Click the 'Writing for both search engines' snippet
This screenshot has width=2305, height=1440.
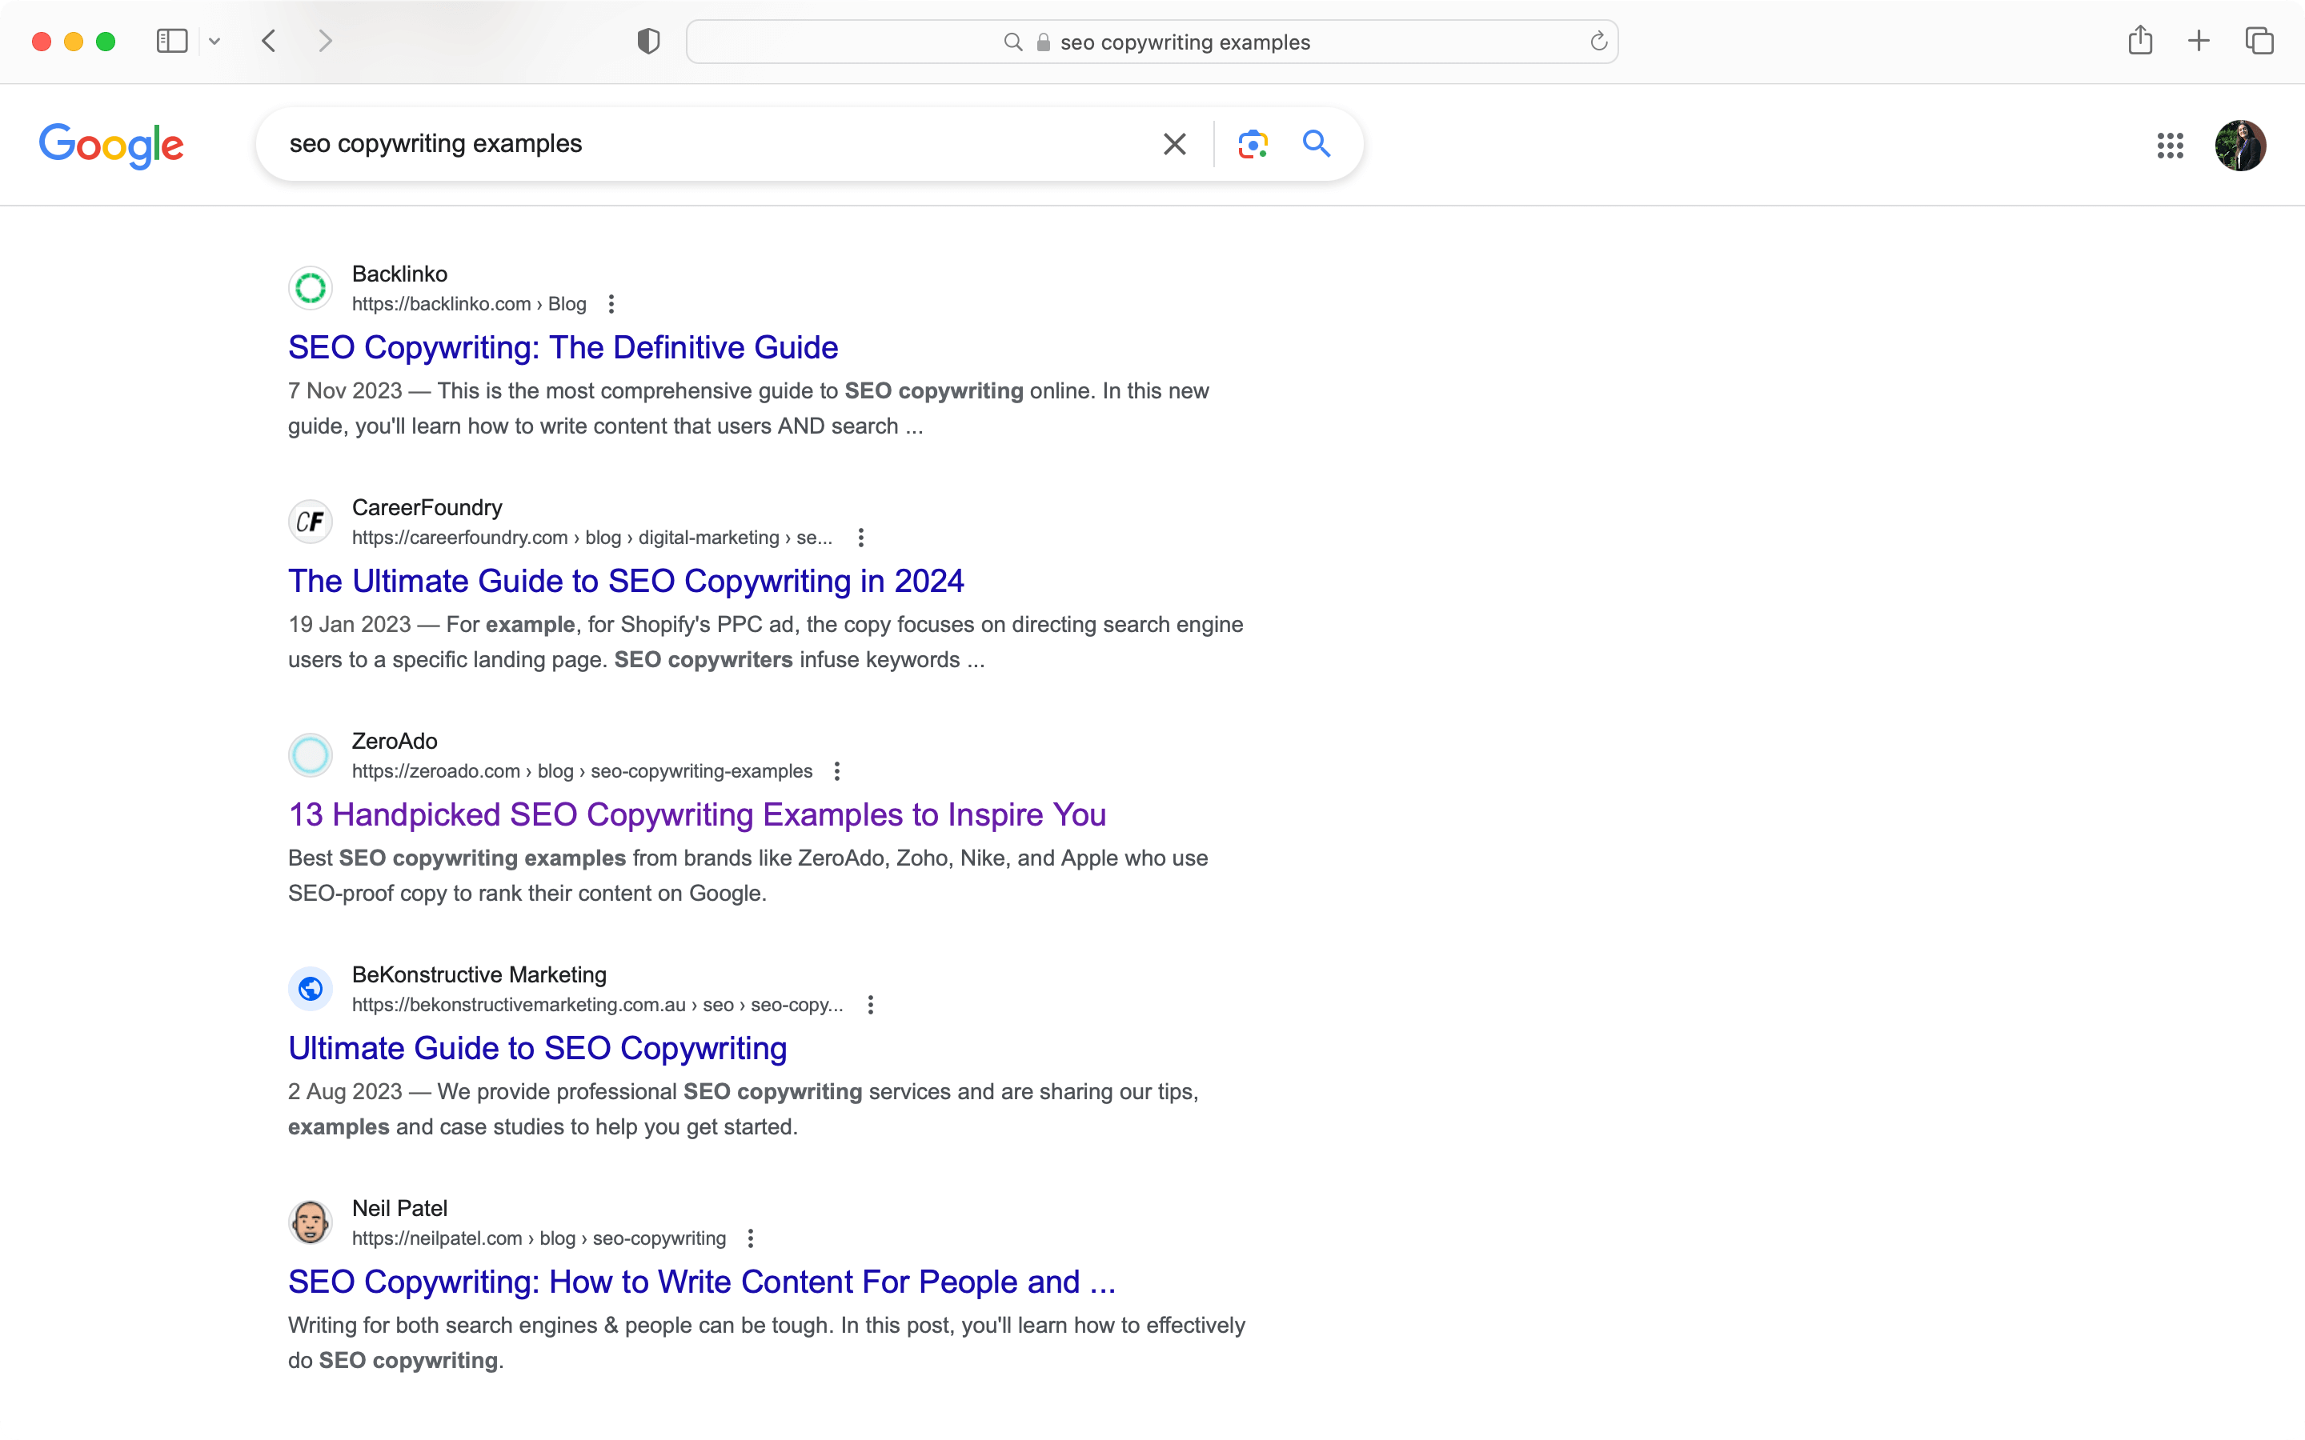(x=767, y=1343)
